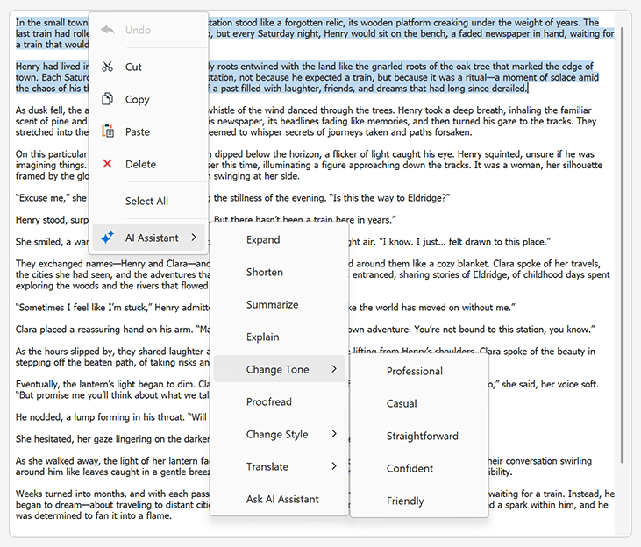Click the grayed-out Undo arrow icon

tap(108, 30)
